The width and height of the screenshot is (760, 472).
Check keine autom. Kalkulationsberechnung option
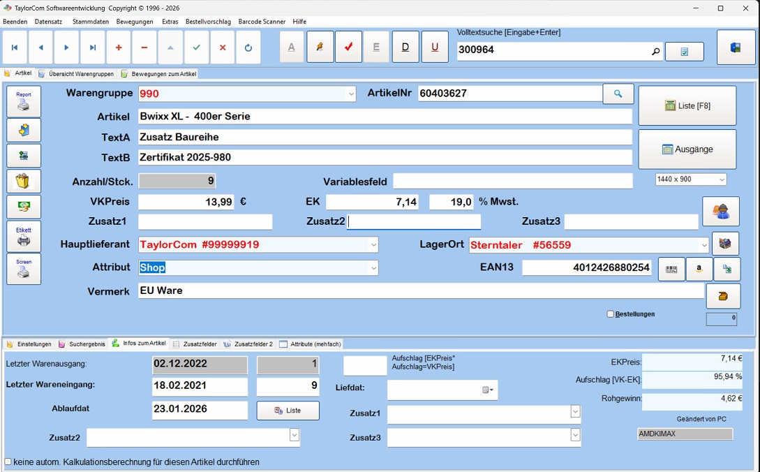click(7, 462)
